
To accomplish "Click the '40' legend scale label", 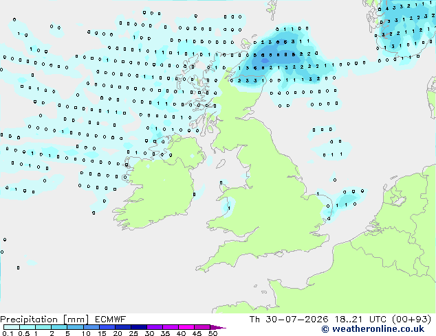I will (x=181, y=333).
